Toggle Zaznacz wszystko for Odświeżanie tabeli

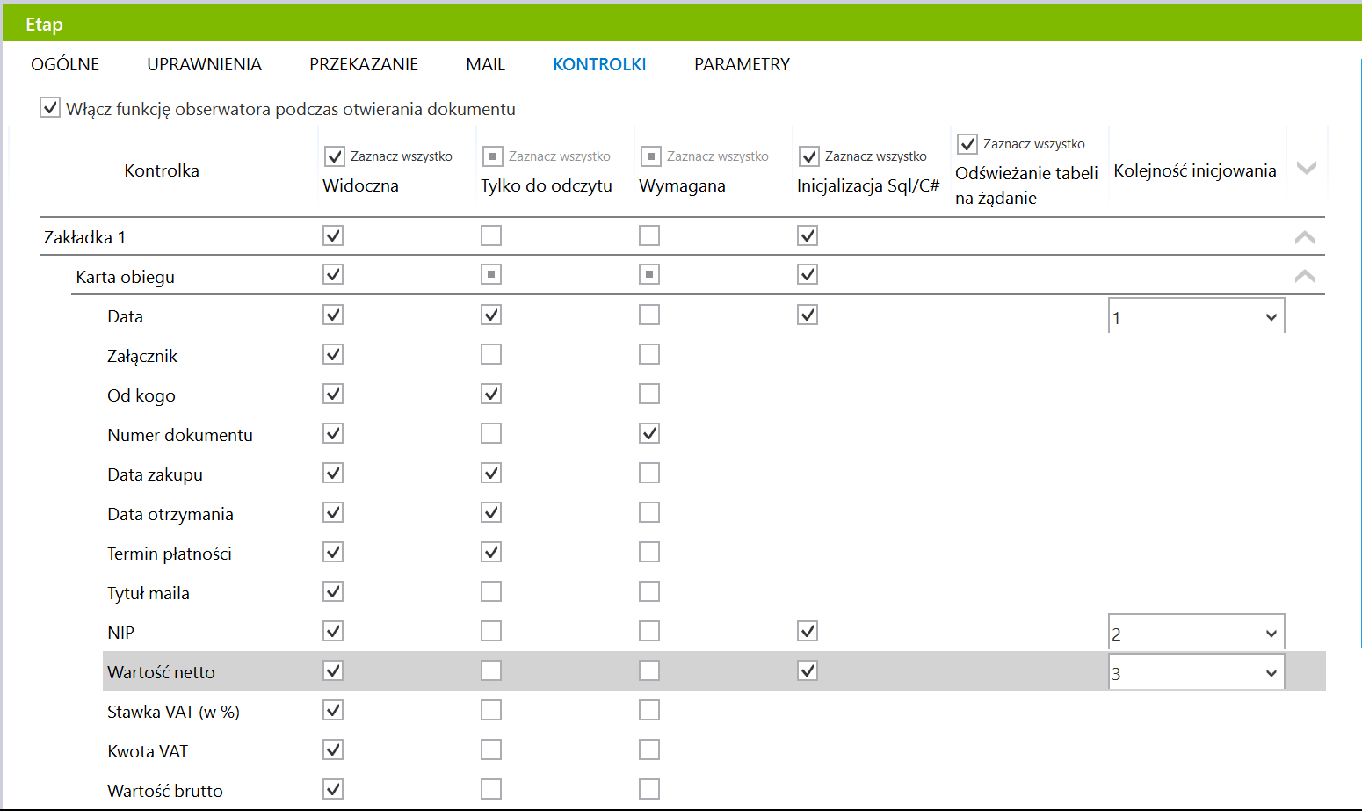coord(967,144)
